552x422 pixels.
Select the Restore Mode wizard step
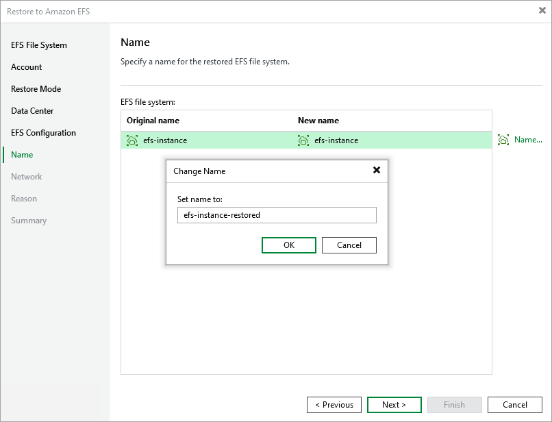36,88
